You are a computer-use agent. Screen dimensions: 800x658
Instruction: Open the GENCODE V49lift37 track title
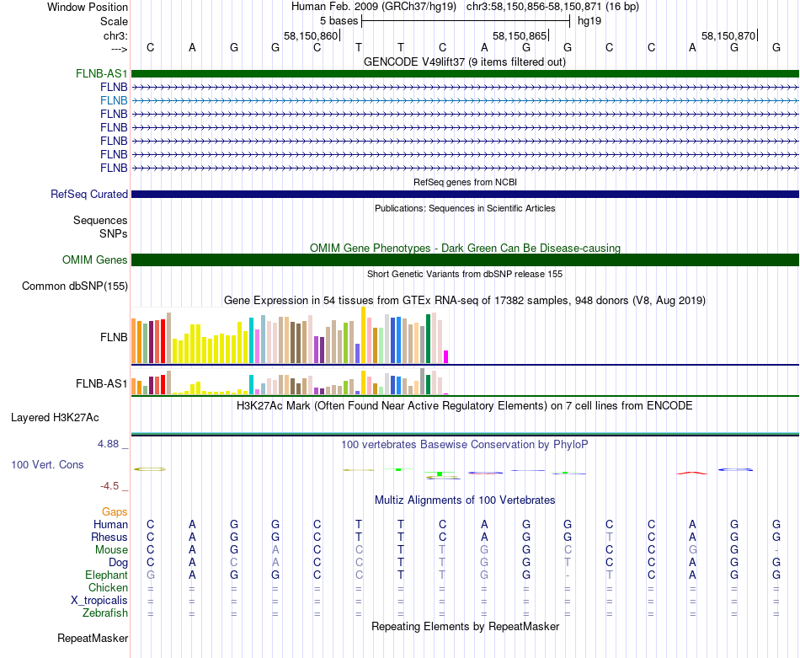465,62
